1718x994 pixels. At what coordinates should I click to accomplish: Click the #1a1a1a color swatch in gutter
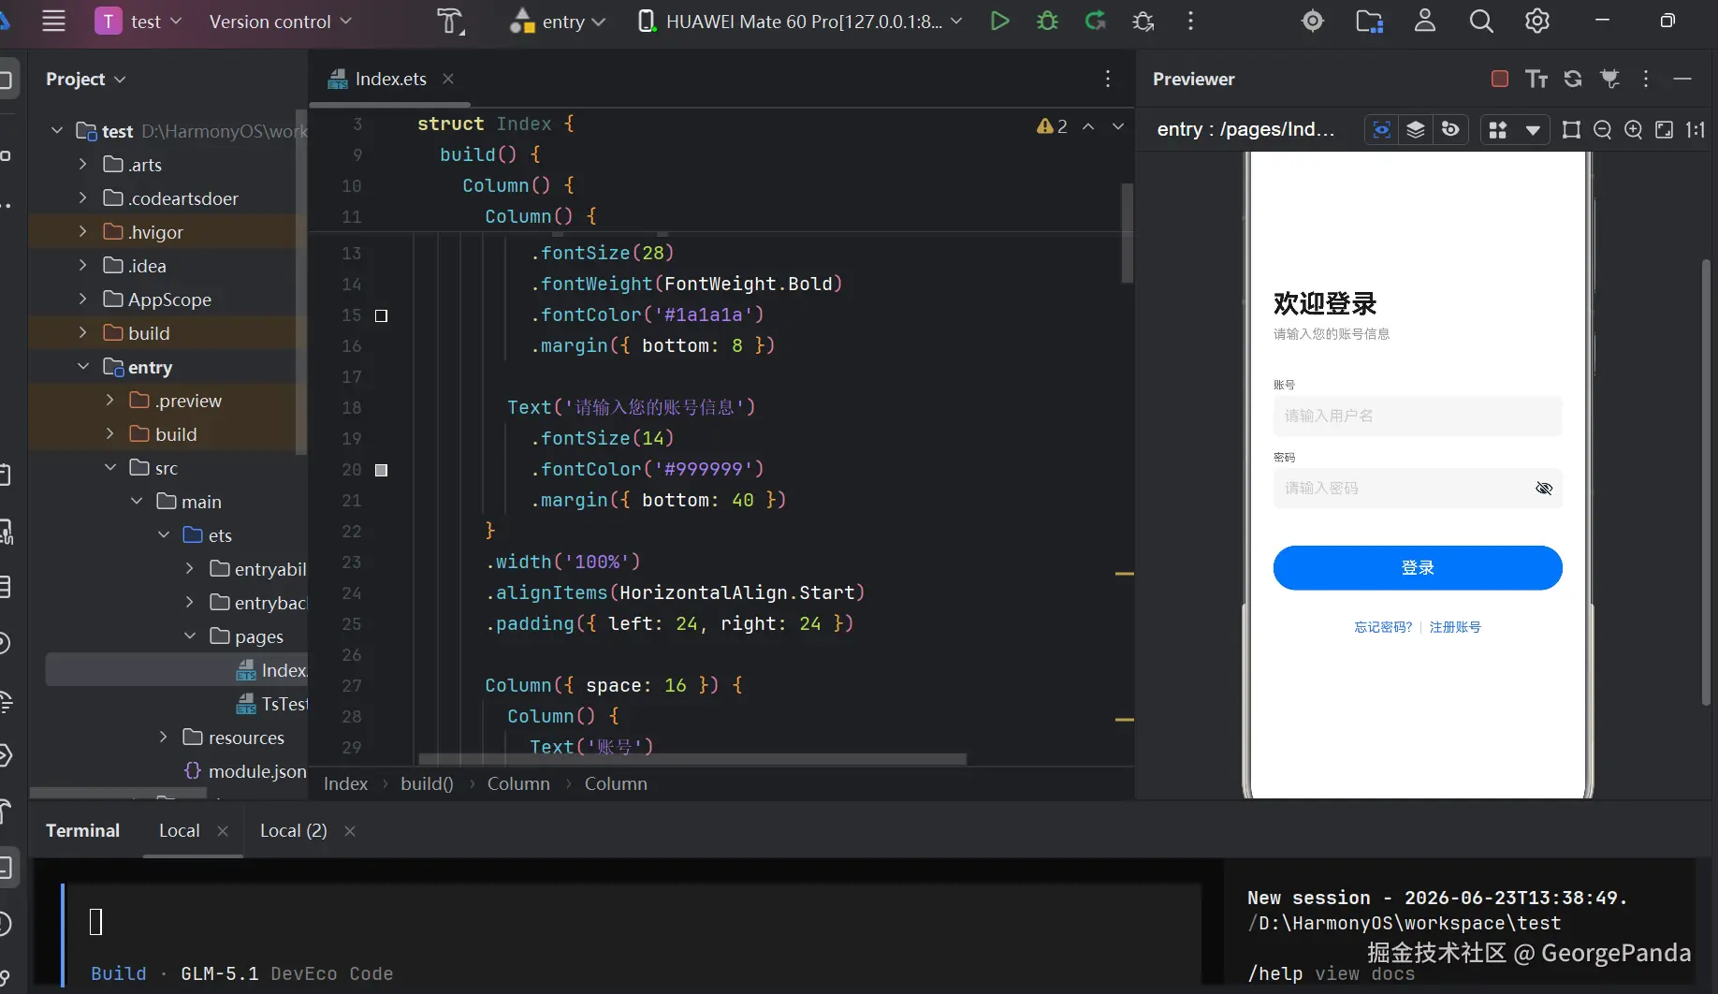point(381,315)
